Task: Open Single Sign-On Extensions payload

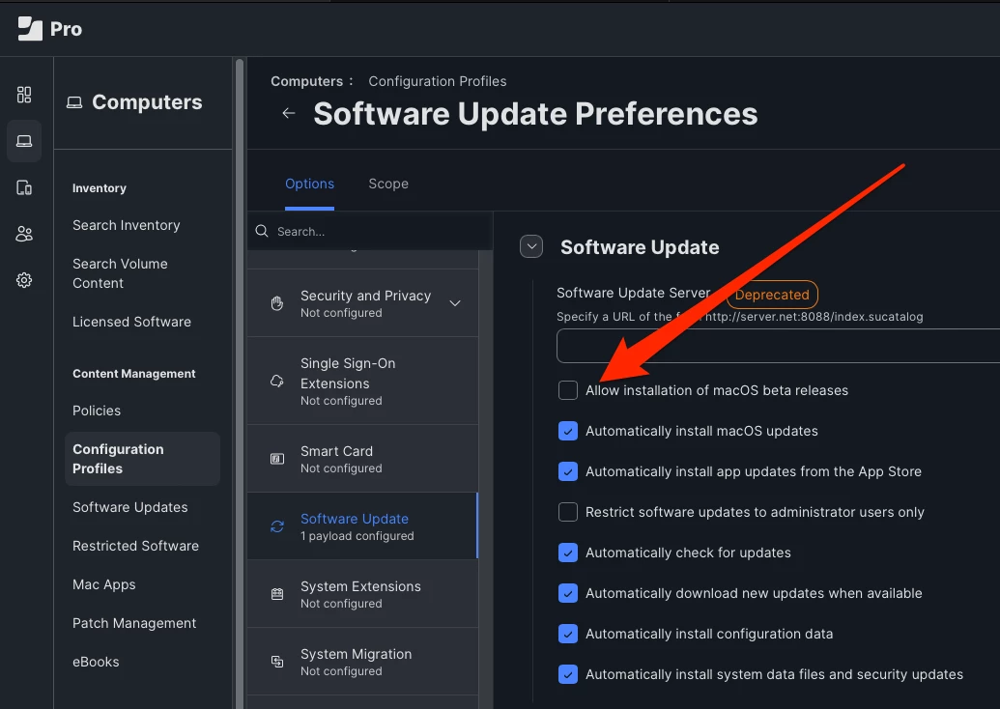Action: click(x=362, y=382)
